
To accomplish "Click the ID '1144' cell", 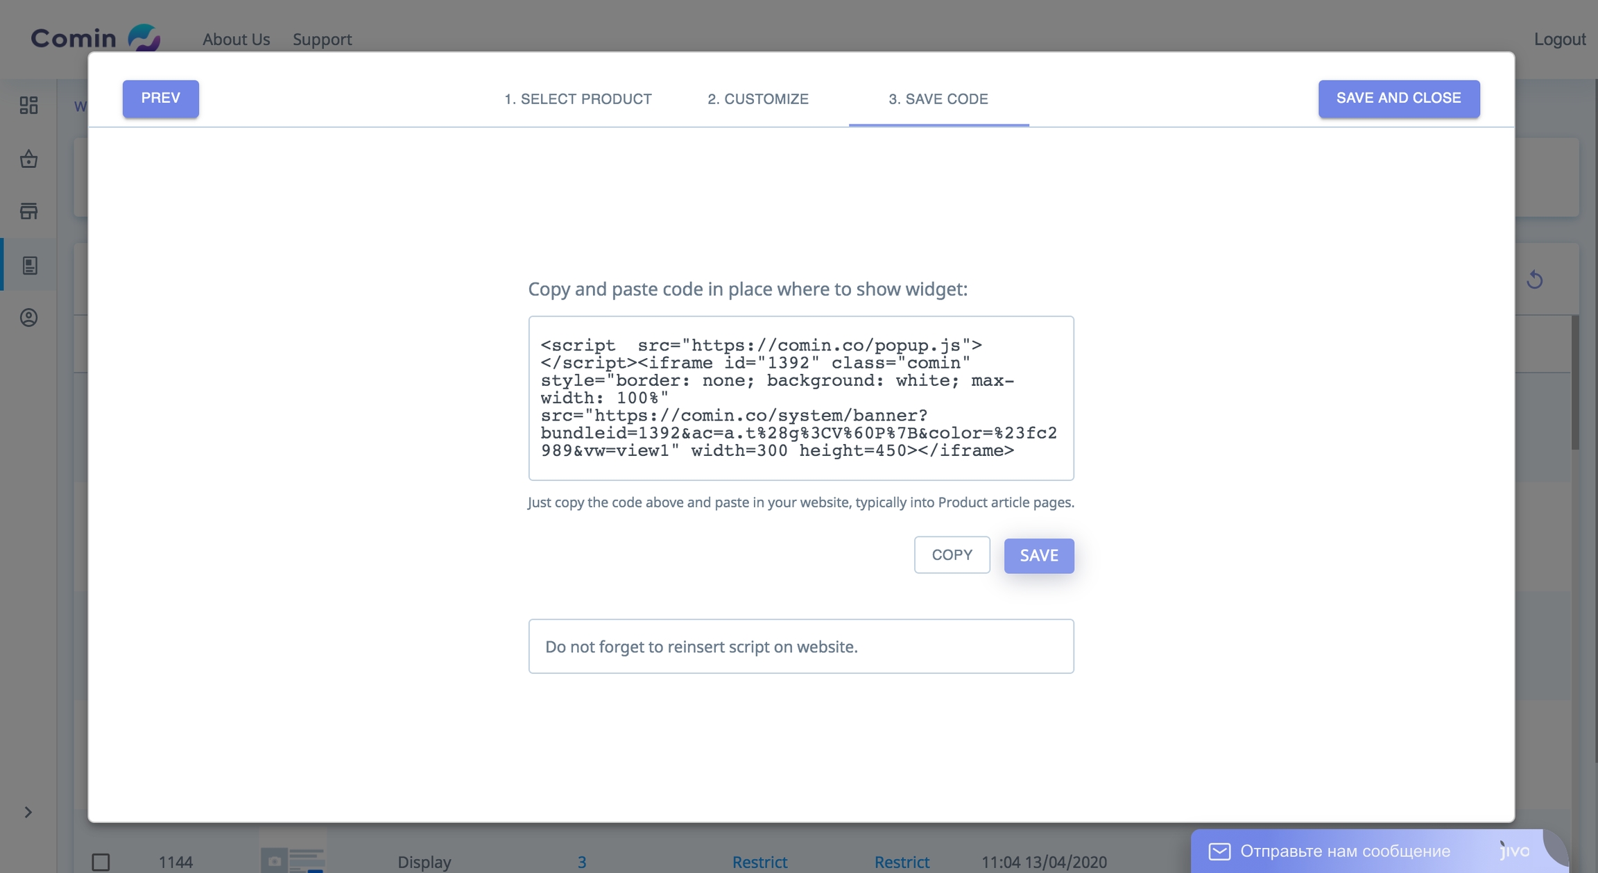I will click(175, 862).
